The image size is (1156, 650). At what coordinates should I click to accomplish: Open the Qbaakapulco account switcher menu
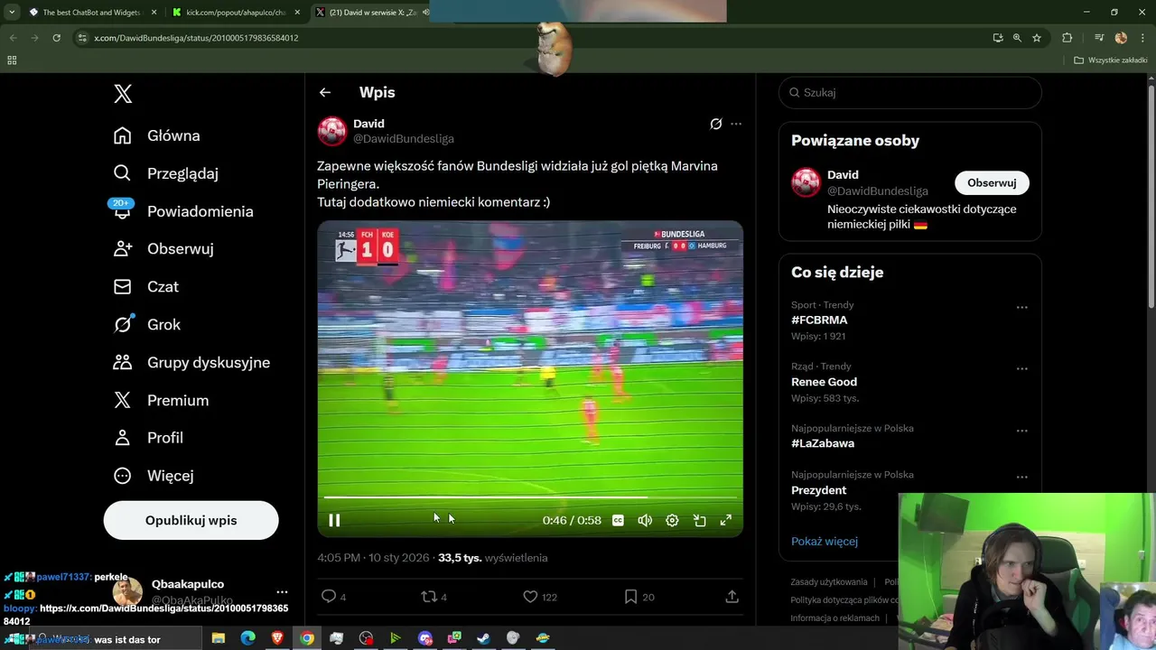point(282,592)
